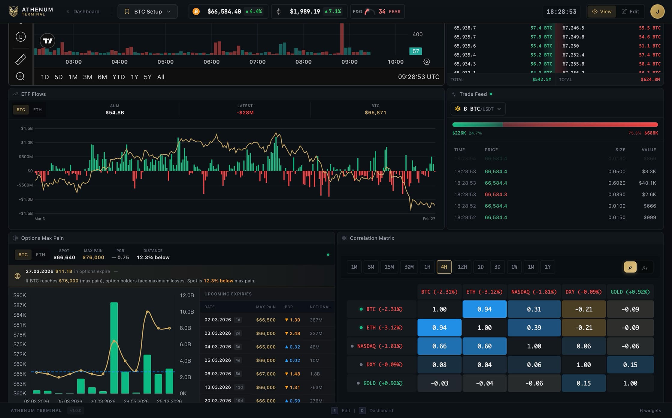The width and height of the screenshot is (672, 418).
Task: Click the TradingView logo badge
Action: tap(47, 41)
